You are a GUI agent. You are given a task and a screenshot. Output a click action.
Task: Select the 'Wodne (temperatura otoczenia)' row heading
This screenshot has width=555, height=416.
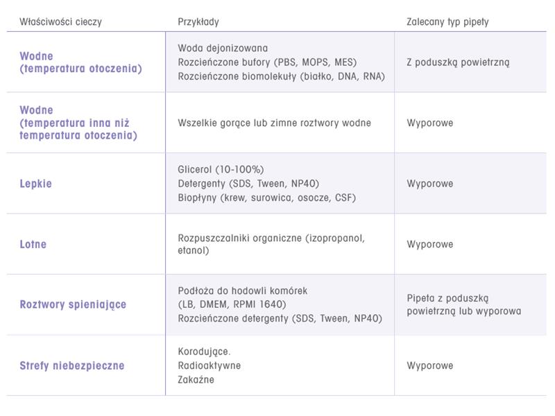click(x=80, y=62)
